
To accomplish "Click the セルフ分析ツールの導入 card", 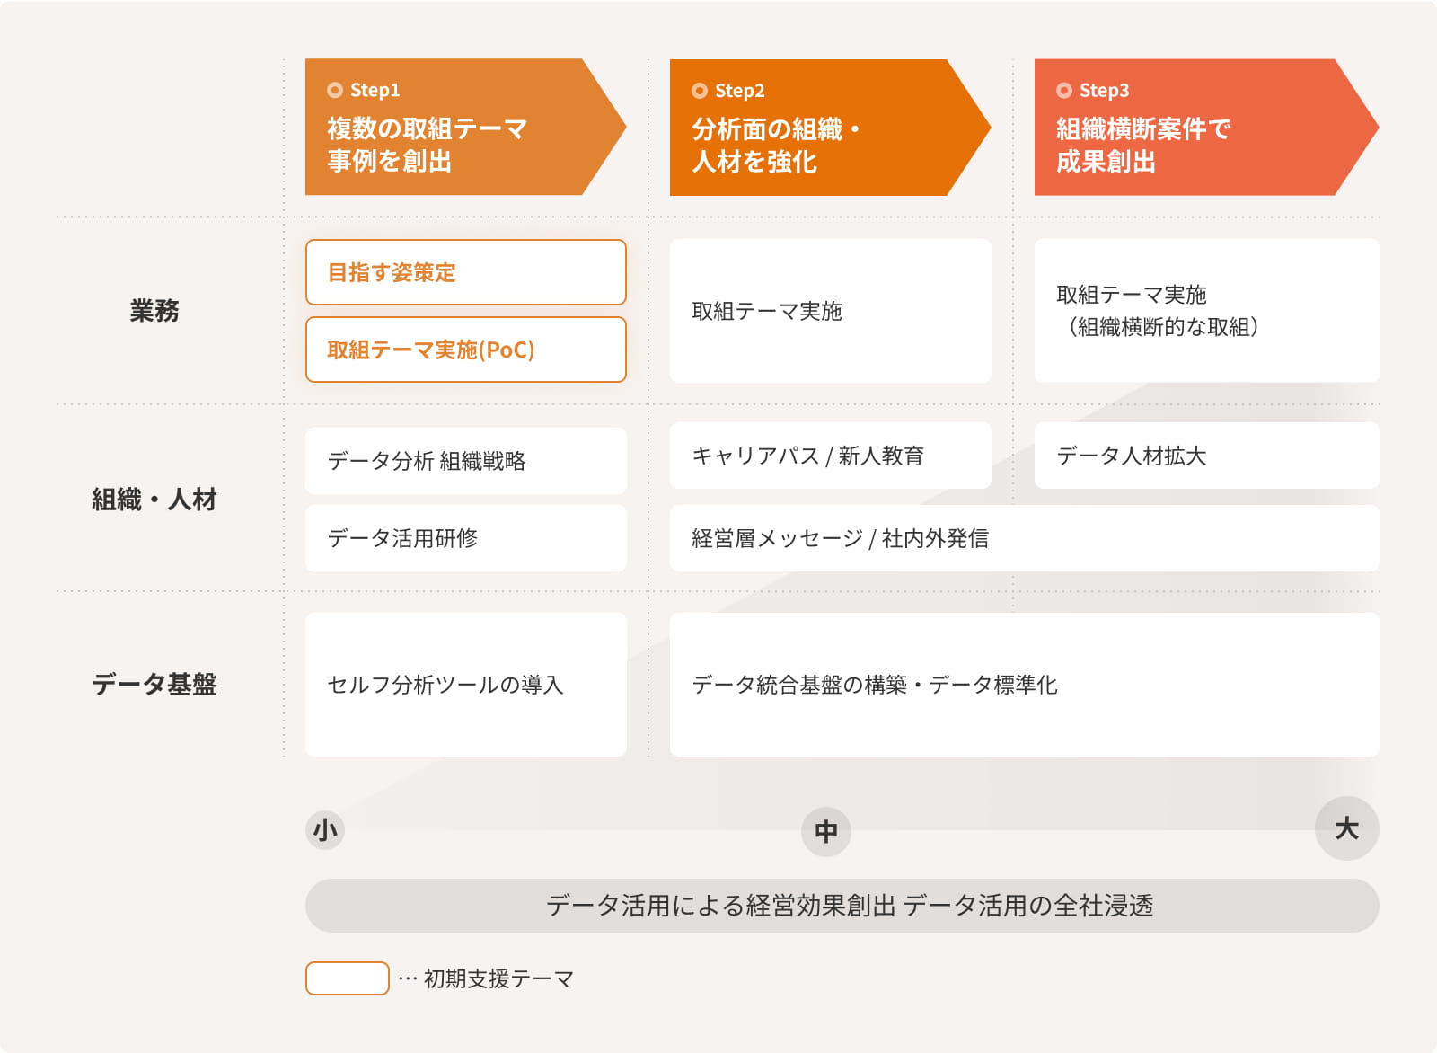I will tap(466, 685).
